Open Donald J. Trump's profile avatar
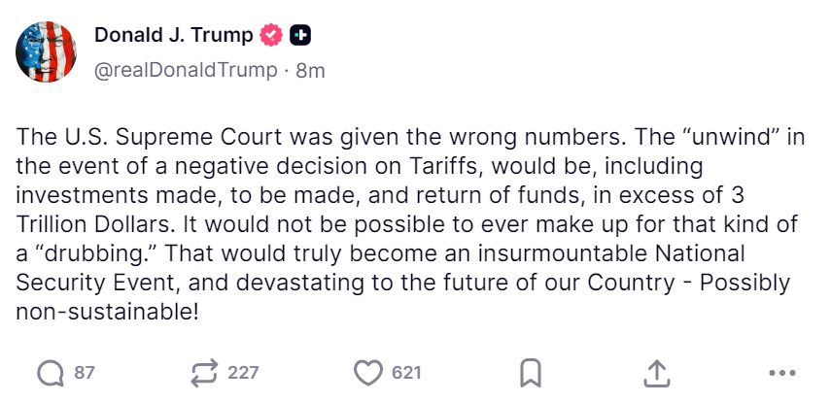Screen dimensions: 831x402 (x=48, y=50)
